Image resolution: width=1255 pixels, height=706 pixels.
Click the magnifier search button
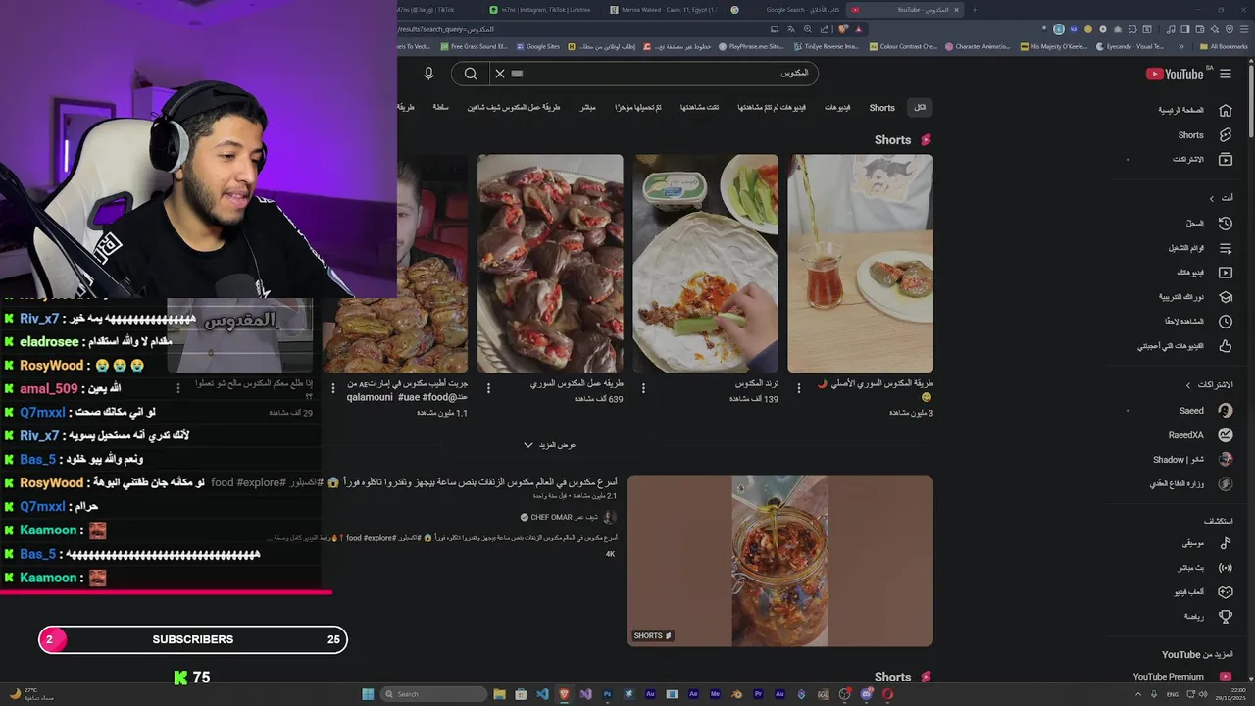click(471, 74)
